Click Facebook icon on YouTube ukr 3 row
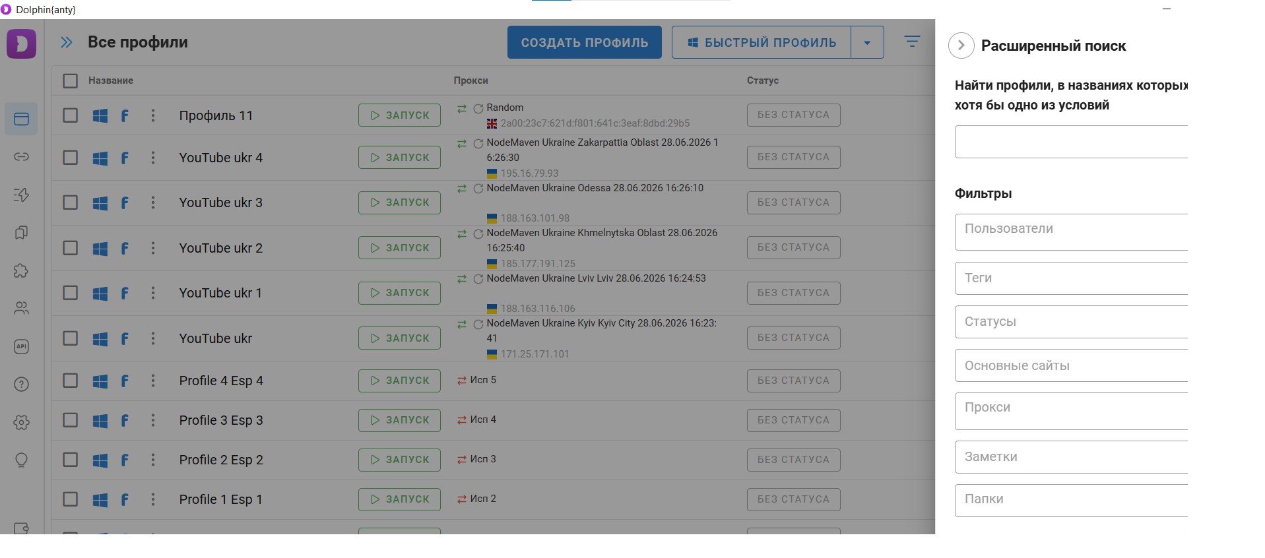Viewport: 1265px width, 558px height. tap(125, 202)
